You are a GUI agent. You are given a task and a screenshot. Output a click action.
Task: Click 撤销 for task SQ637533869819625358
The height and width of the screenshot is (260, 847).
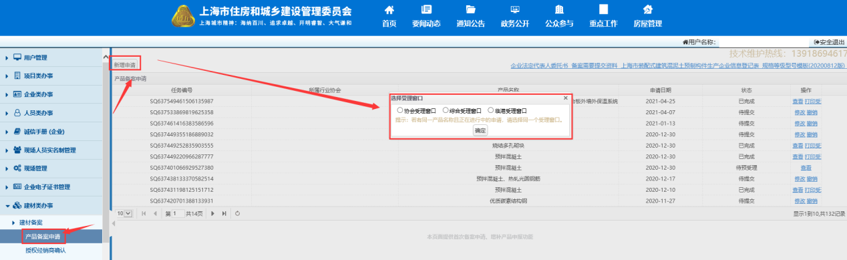tap(812, 112)
